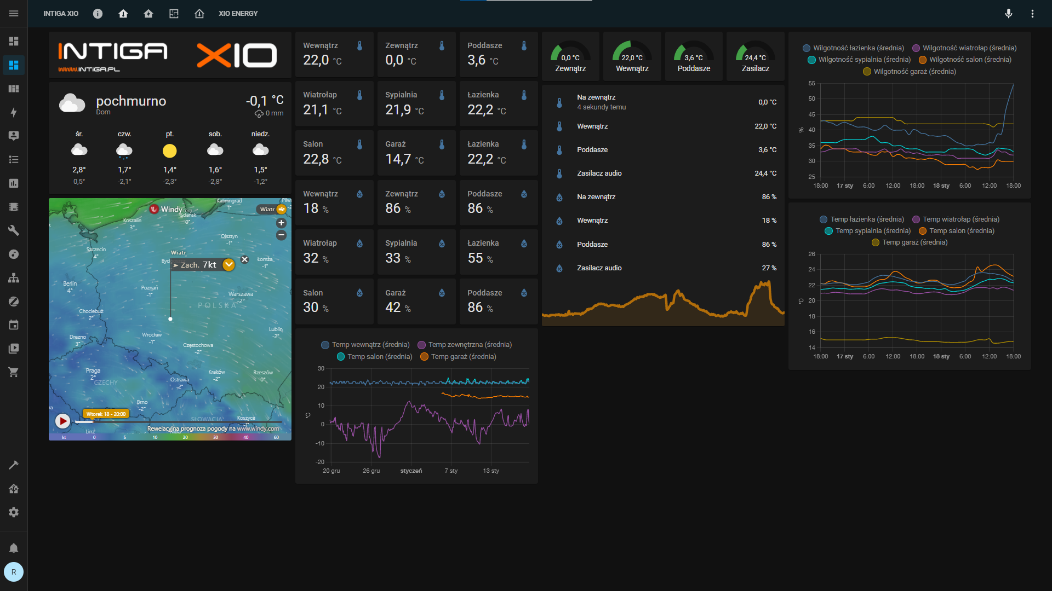This screenshot has height=591, width=1052.
Task: Open the home thermometer view tab
Action: (x=123, y=14)
